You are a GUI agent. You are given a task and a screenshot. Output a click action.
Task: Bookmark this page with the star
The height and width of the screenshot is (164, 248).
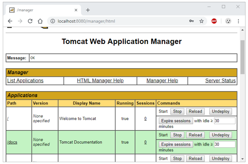coord(201,21)
